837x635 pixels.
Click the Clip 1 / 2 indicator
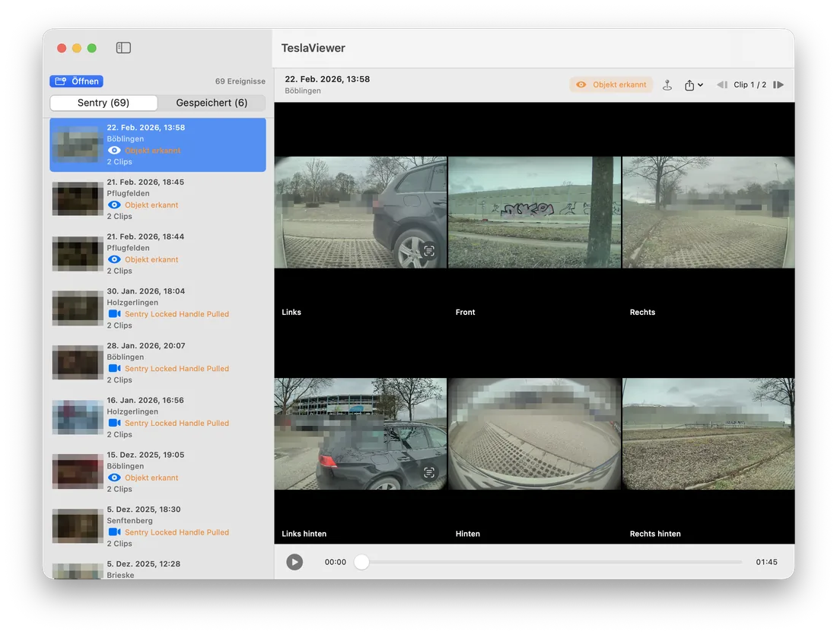[749, 85]
